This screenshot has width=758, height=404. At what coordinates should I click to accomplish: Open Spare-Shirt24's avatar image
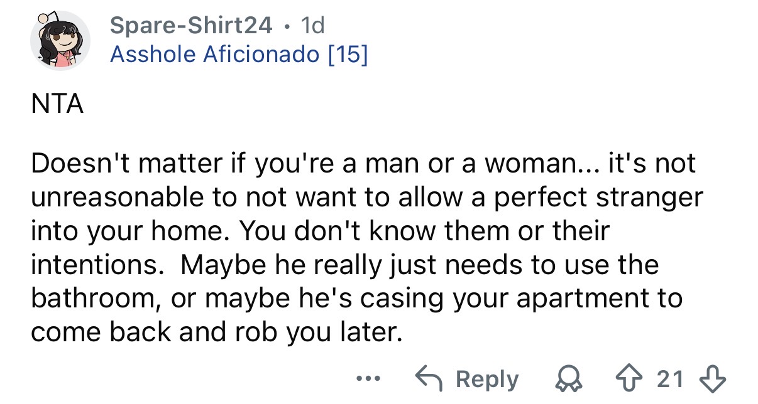(60, 40)
